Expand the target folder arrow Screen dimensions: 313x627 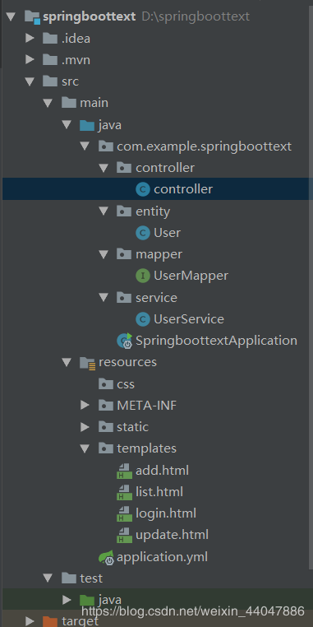coord(30,621)
